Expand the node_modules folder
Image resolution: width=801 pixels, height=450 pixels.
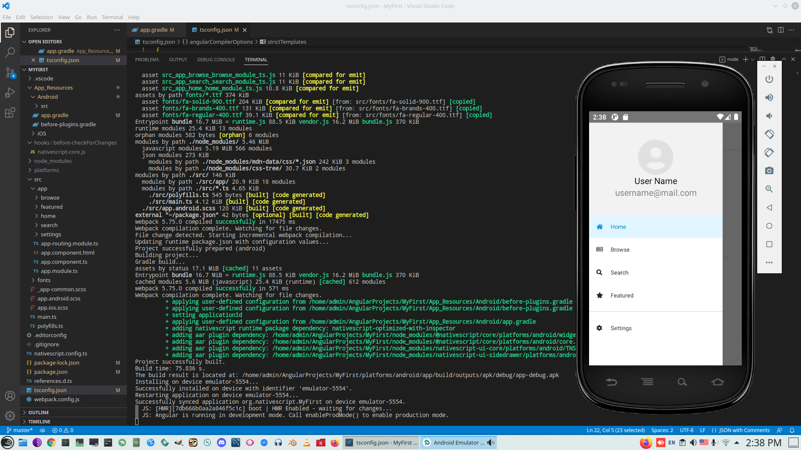53,161
